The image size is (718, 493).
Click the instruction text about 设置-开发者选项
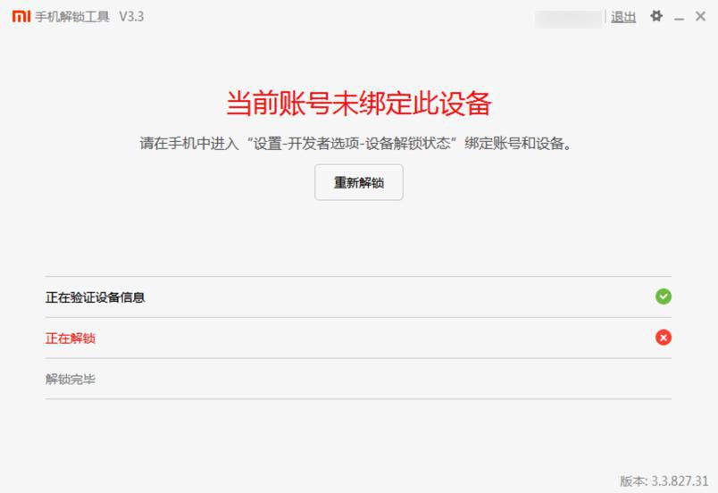point(355,144)
